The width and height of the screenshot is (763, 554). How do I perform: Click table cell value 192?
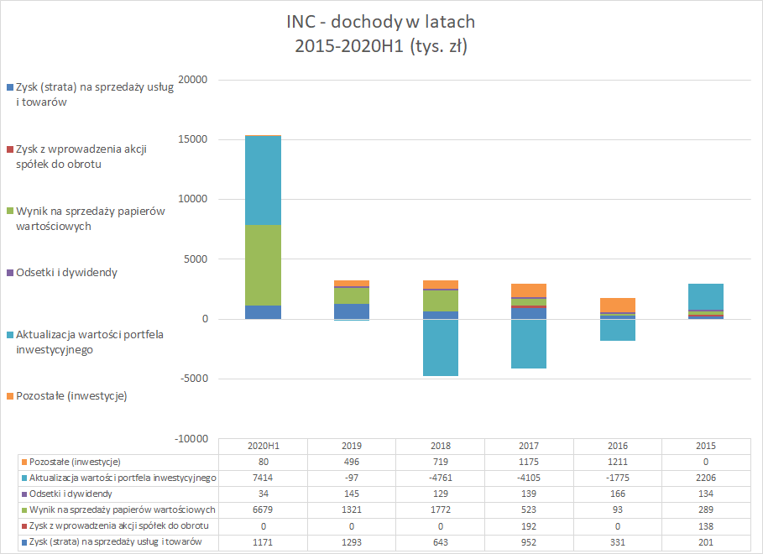(529, 526)
